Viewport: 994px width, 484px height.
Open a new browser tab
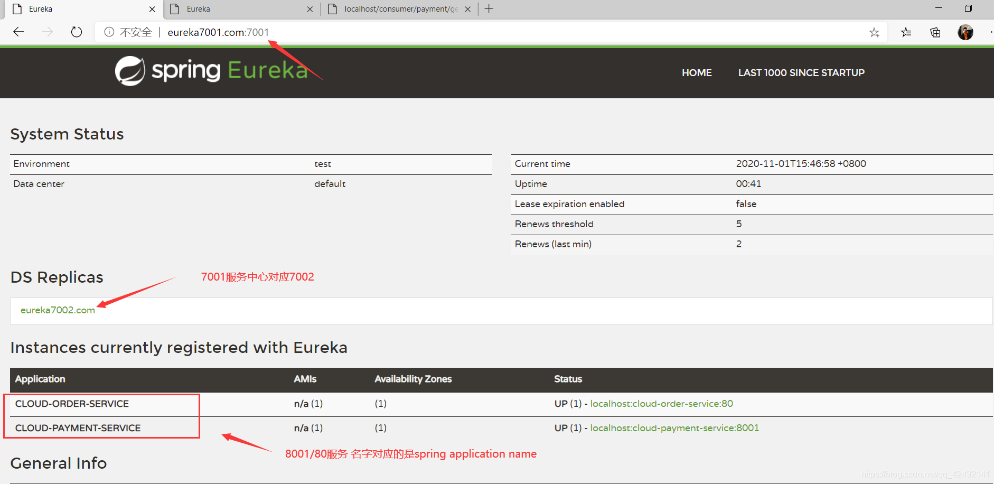pos(489,8)
